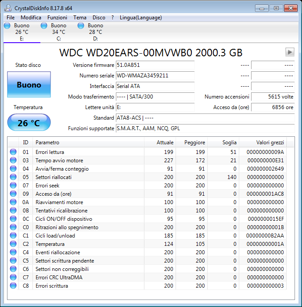Click the CrystalDiskInfo app icon in title bar
This screenshot has width=302, height=307.
(x=8, y=8)
